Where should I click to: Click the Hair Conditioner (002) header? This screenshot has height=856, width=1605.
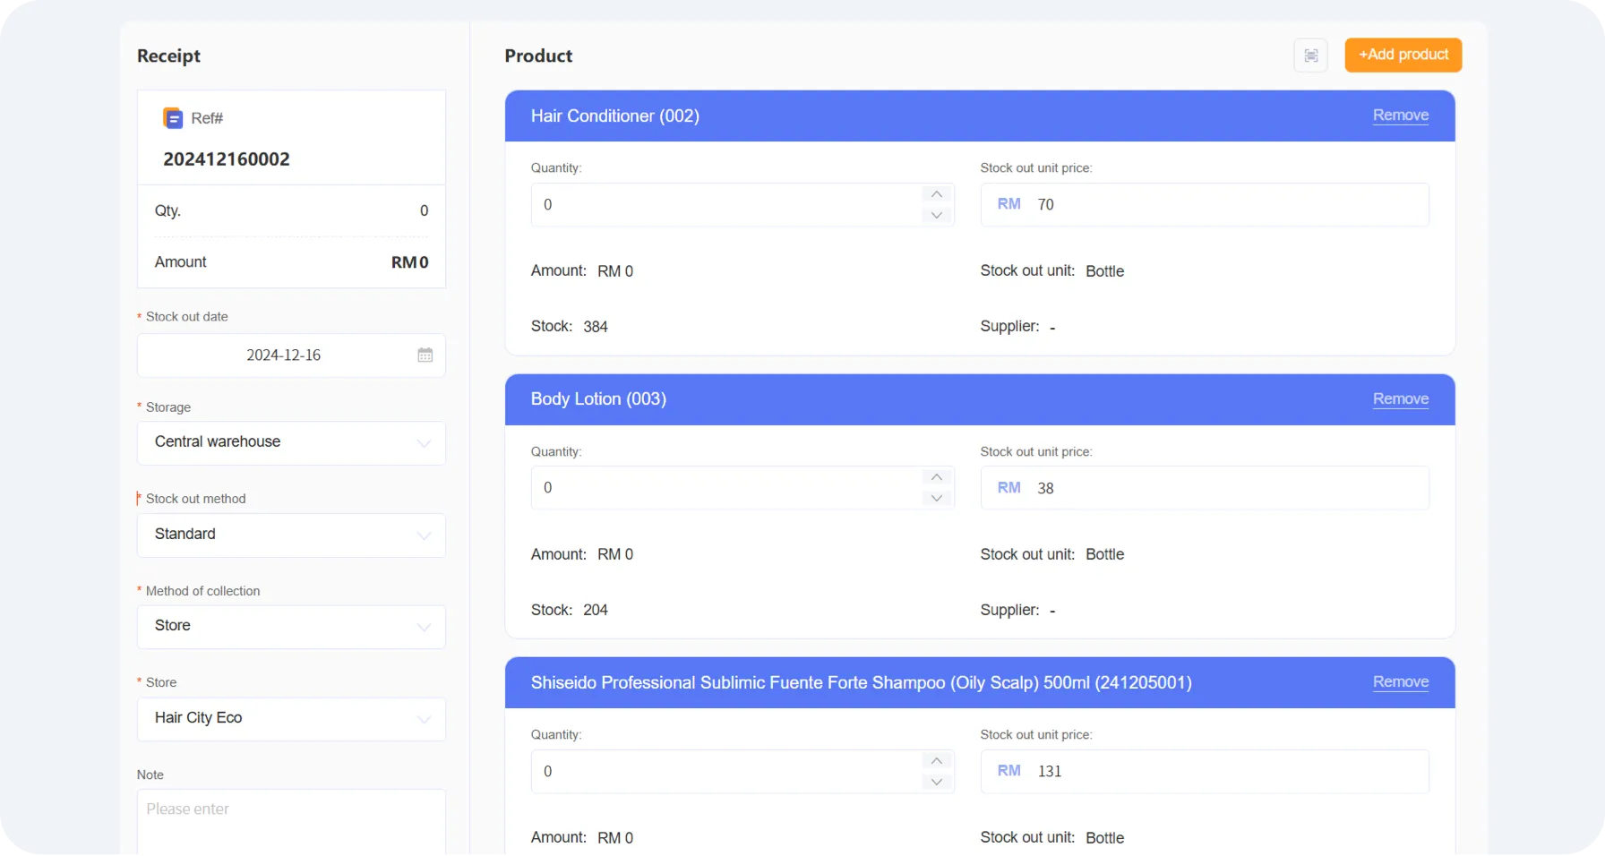click(614, 116)
